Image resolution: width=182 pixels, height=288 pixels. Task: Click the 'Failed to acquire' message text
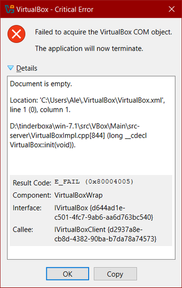click(x=103, y=32)
